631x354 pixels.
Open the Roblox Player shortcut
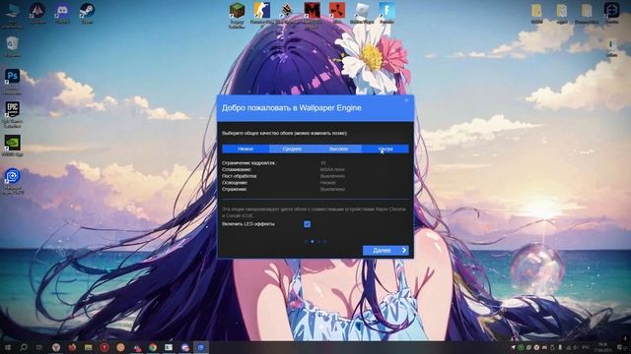[362, 13]
